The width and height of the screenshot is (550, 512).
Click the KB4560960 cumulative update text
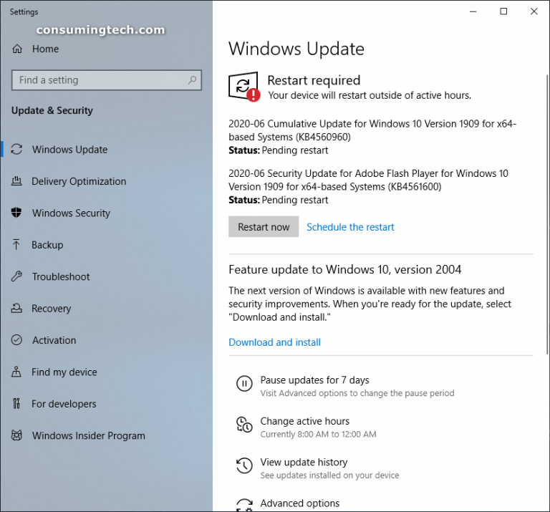pyautogui.click(x=372, y=130)
